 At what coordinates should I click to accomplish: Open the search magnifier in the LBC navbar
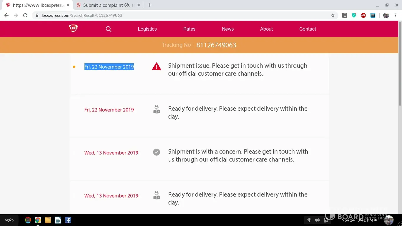109,29
